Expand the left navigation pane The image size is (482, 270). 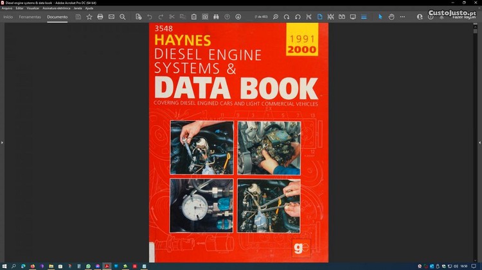point(3,142)
